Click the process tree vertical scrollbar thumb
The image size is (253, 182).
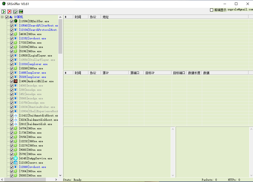pyautogui.click(x=60, y=36)
